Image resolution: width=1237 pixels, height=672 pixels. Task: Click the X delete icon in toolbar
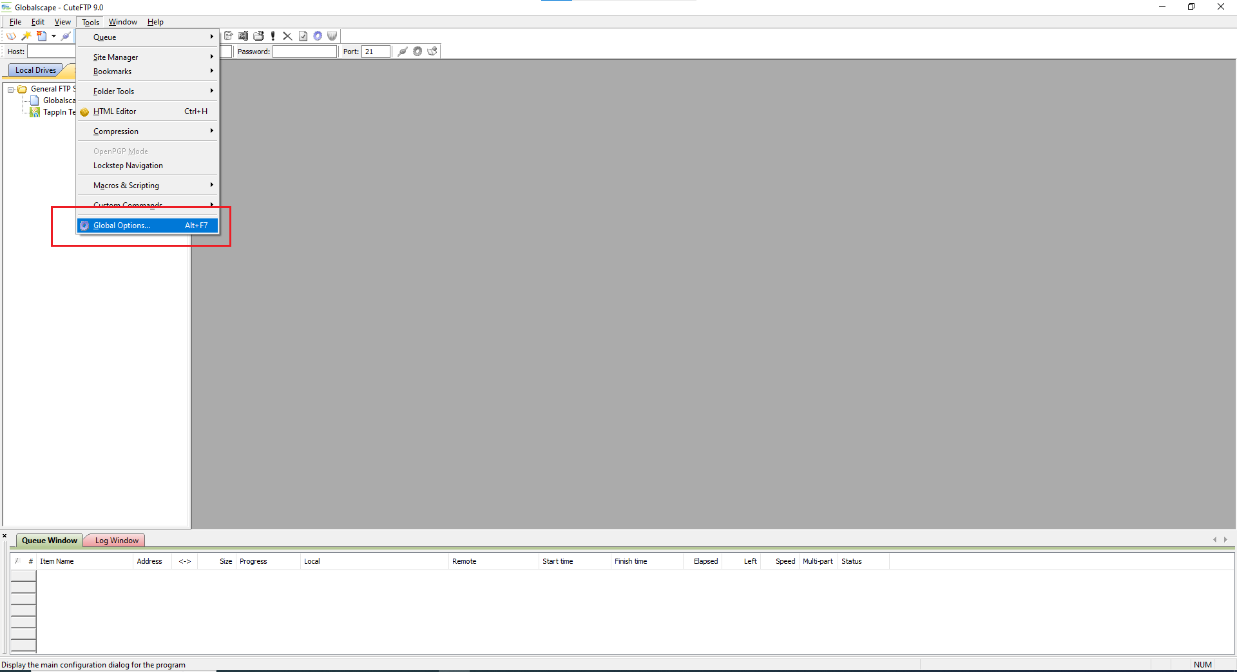(287, 36)
